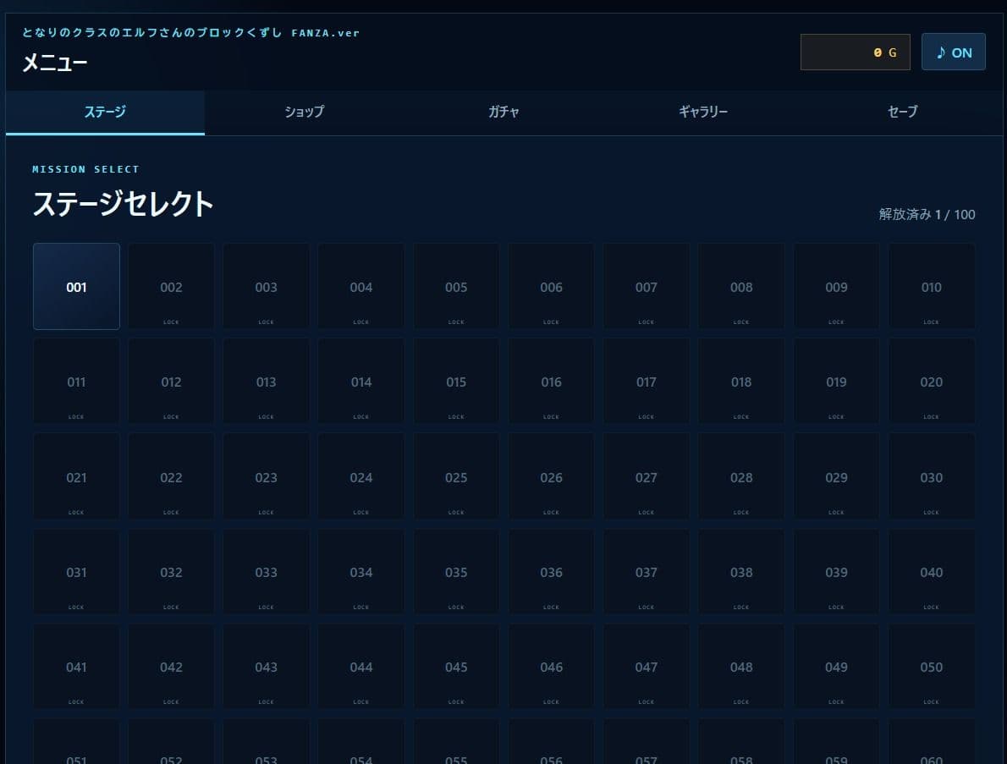Select stage tile 020
Screen dimensions: 1007x764
pyautogui.click(x=932, y=382)
